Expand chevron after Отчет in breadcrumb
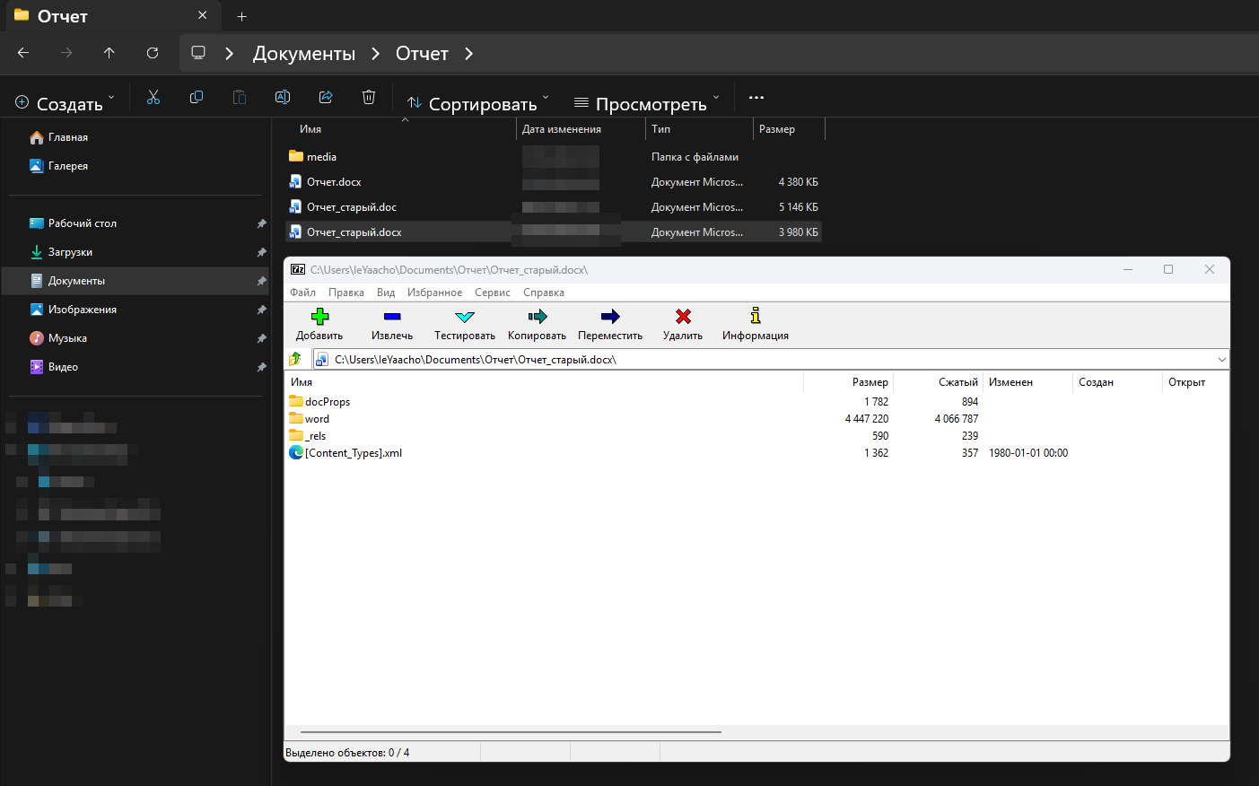The width and height of the screenshot is (1259, 786). coord(468,54)
